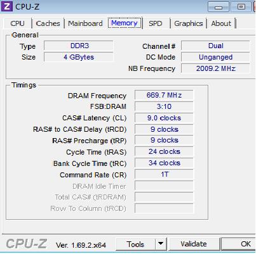
Task: Switch to the SPD tab
Action: (x=156, y=23)
